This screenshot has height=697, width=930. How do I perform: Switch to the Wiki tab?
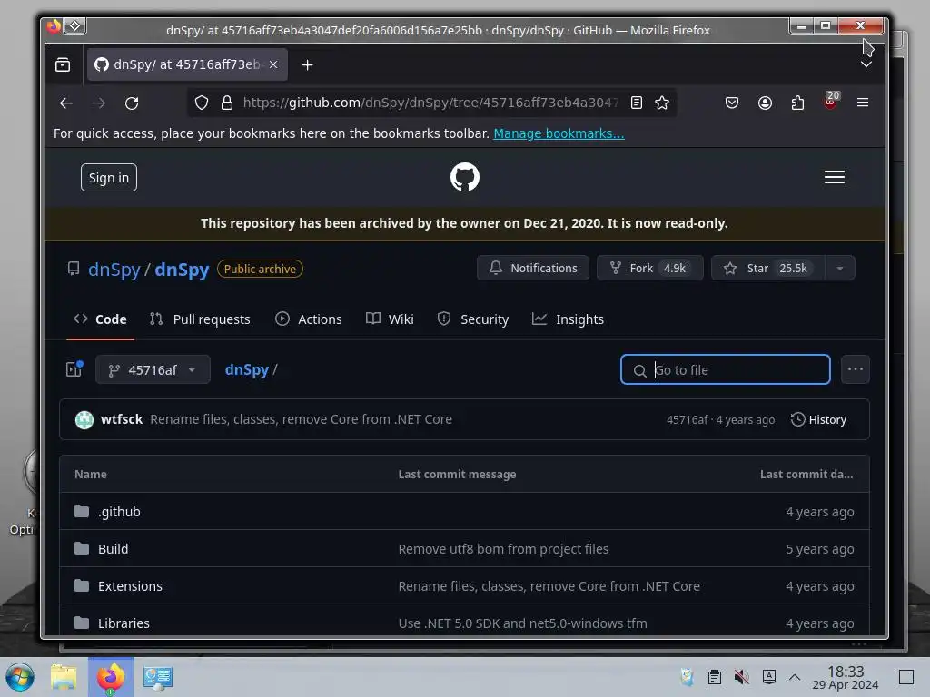(390, 319)
